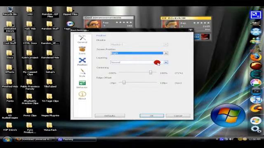Click the Cancel button
Screen dimensions: 264x148
coord(178,116)
